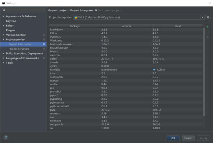Click the Settings window app icon

point(4,3)
